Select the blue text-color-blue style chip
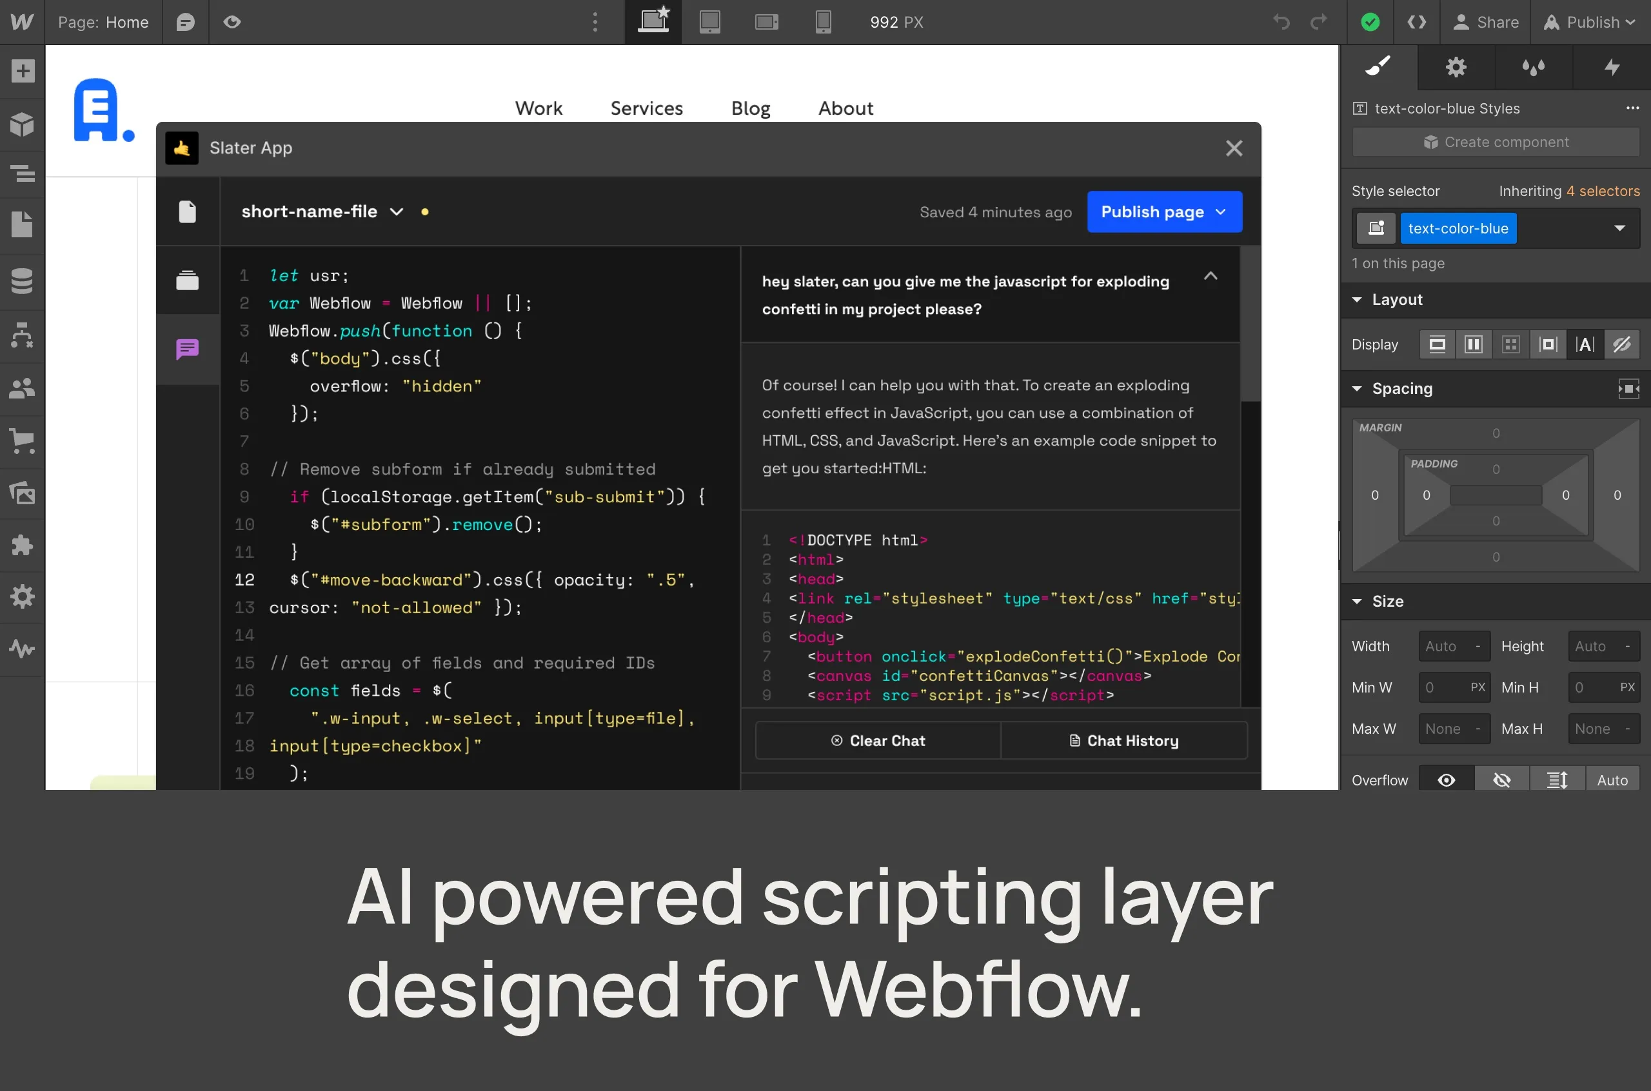Image resolution: width=1651 pixels, height=1091 pixels. (1458, 228)
